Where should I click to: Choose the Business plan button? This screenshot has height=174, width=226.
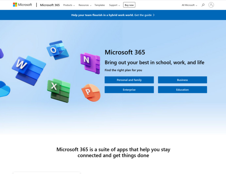(x=183, y=80)
